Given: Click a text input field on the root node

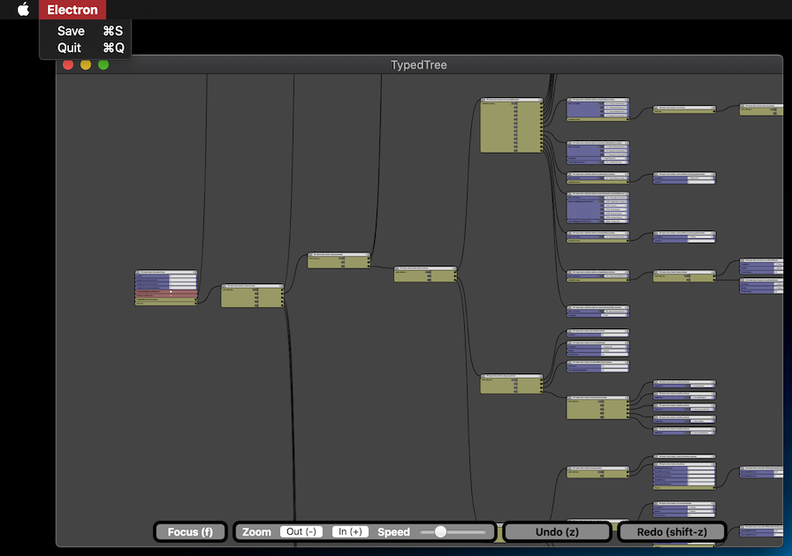Looking at the screenshot, I should click(x=182, y=276).
